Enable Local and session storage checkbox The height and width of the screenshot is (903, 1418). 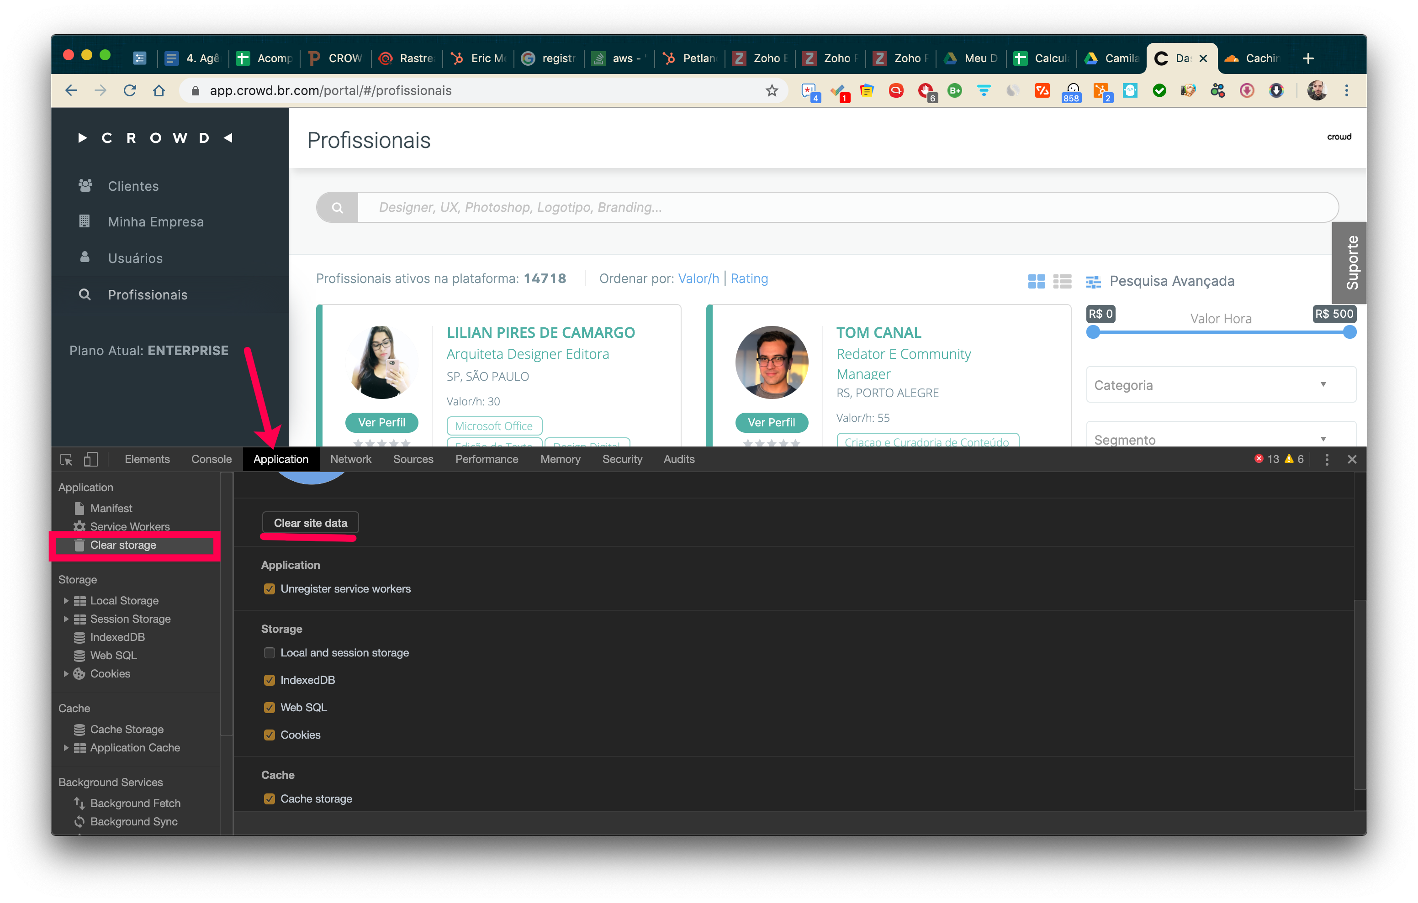(270, 653)
